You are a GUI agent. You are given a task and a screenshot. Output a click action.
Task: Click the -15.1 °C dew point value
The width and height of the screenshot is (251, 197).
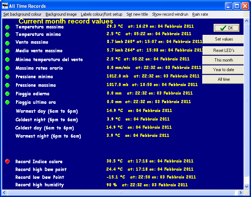(x=116, y=177)
